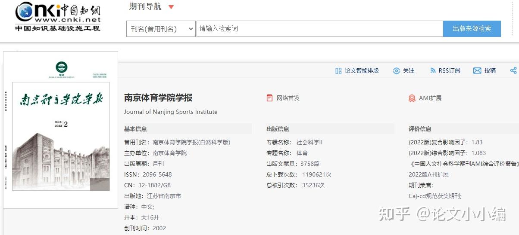
Task: Click the 专题名称 value 体育
Action: (302, 153)
